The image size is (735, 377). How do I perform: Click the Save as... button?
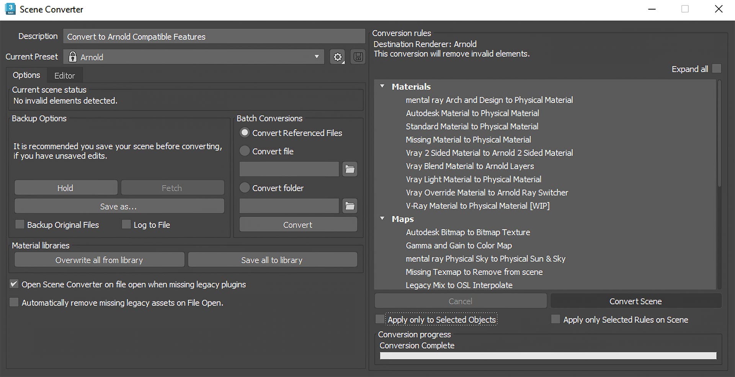pyautogui.click(x=119, y=206)
